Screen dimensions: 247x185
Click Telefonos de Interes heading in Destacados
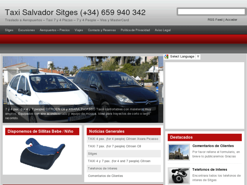point(210,170)
